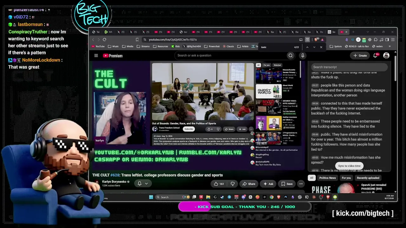The image size is (406, 228).
Task: Save the THE CULT #628 video
Action: click(x=287, y=184)
